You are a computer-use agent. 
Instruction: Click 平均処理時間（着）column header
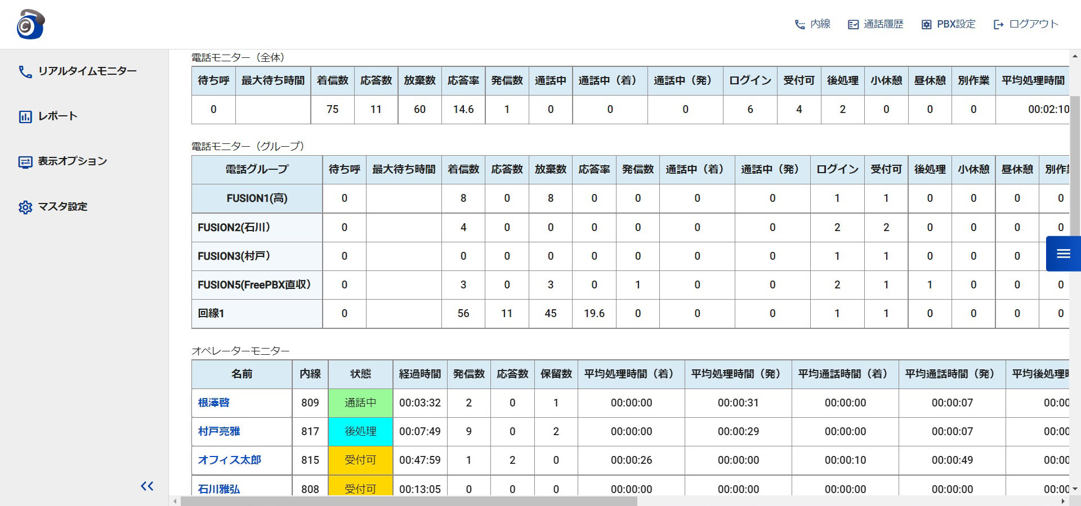click(x=631, y=374)
